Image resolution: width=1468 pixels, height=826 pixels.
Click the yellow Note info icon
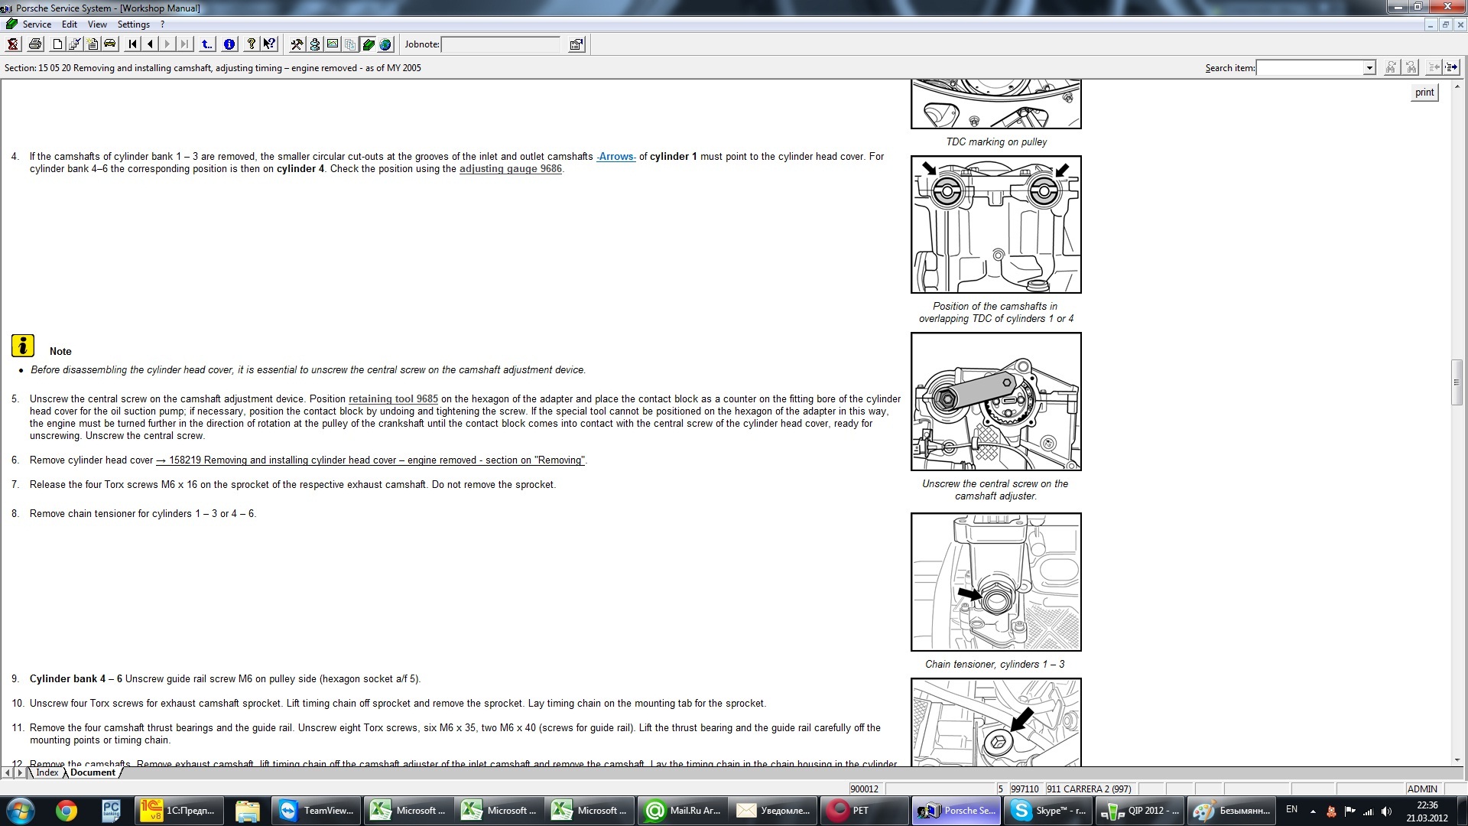point(23,346)
